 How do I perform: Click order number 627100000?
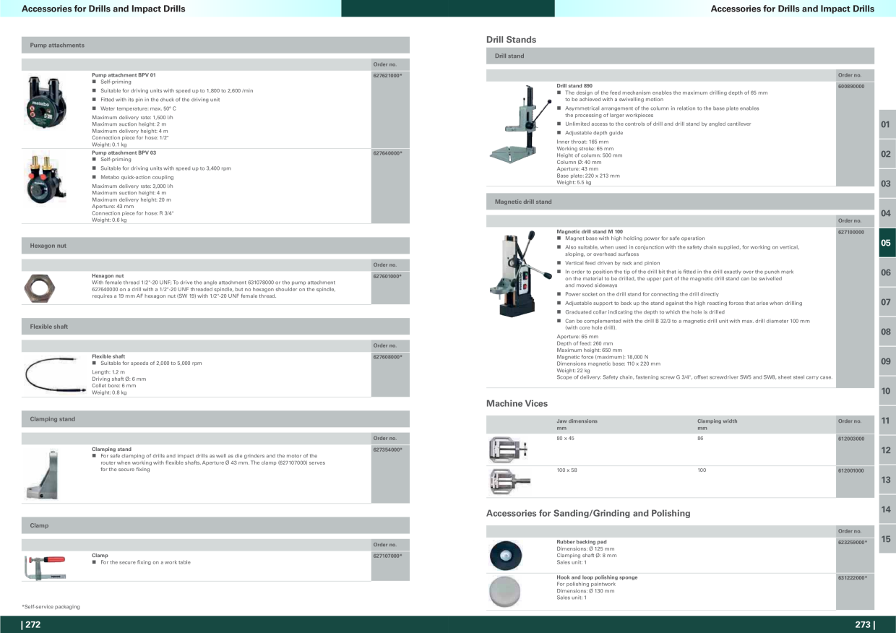pos(851,232)
